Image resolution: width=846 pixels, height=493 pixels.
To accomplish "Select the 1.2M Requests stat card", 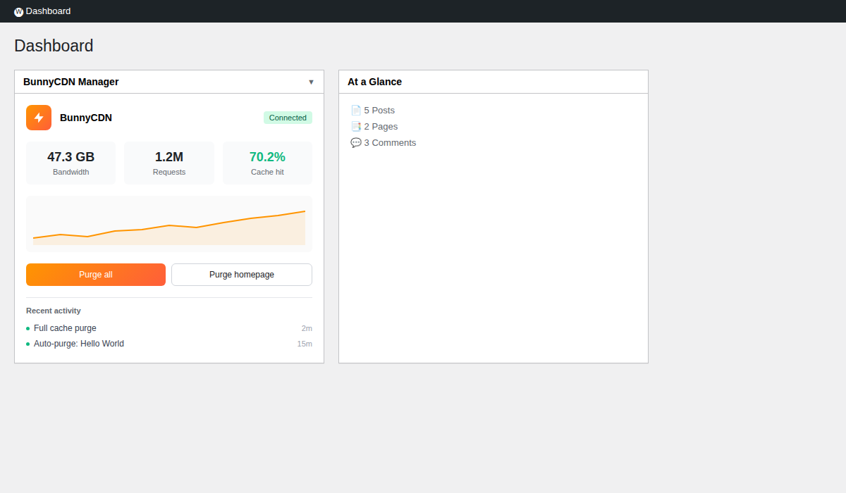I will pos(169,163).
